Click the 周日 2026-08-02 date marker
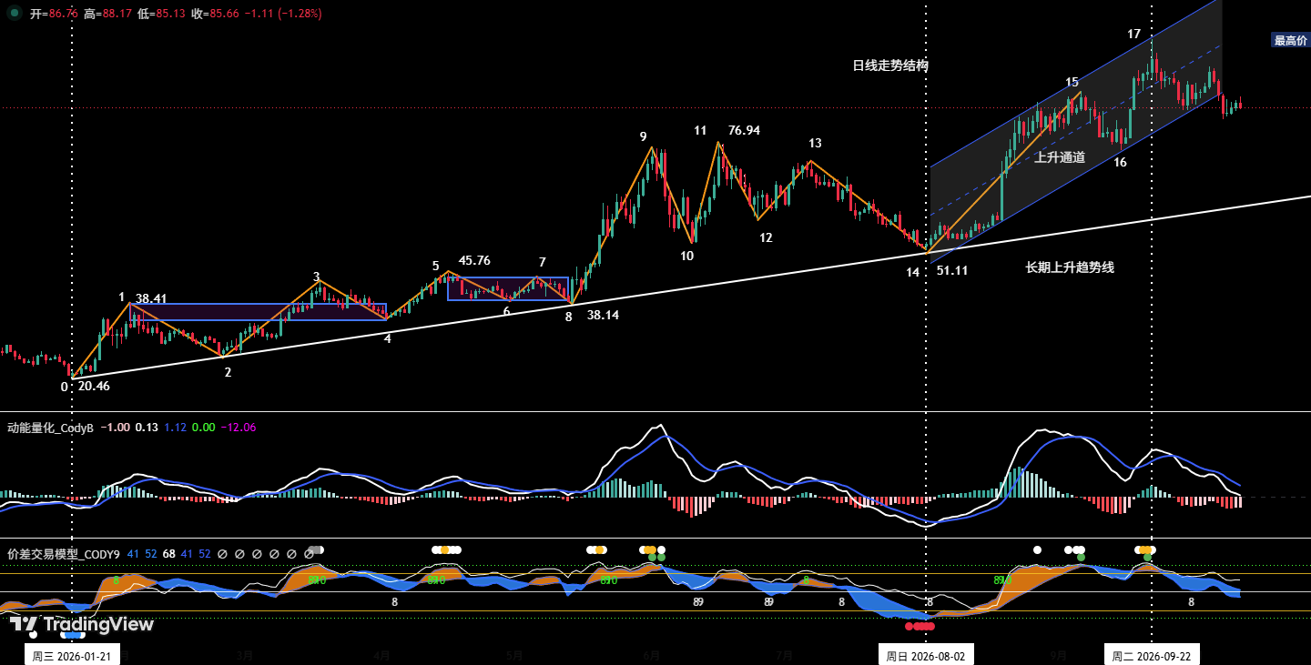The width and height of the screenshot is (1311, 665). click(926, 656)
